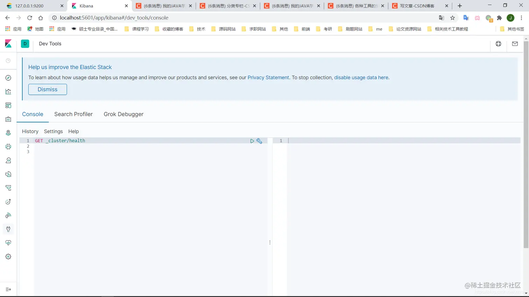Open the extensions puzzle icon
Screen dimensions: 529x297
(500, 18)
